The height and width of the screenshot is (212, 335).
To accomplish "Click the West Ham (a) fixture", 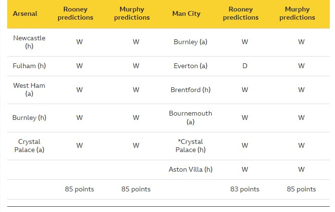I will coord(29,90).
